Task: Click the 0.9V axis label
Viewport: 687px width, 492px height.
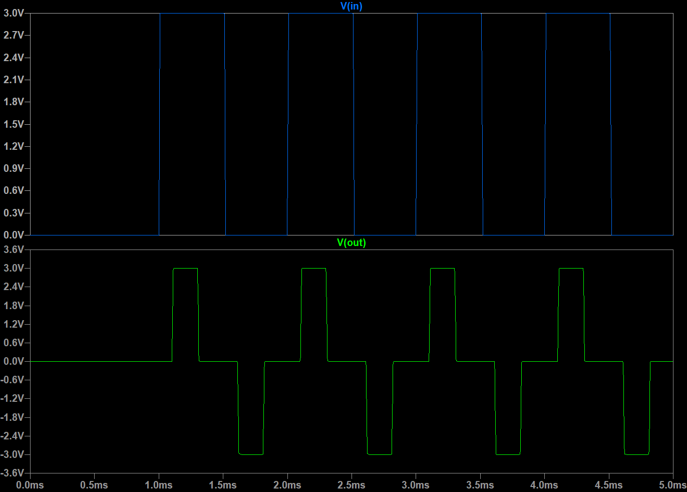Action: coord(14,168)
